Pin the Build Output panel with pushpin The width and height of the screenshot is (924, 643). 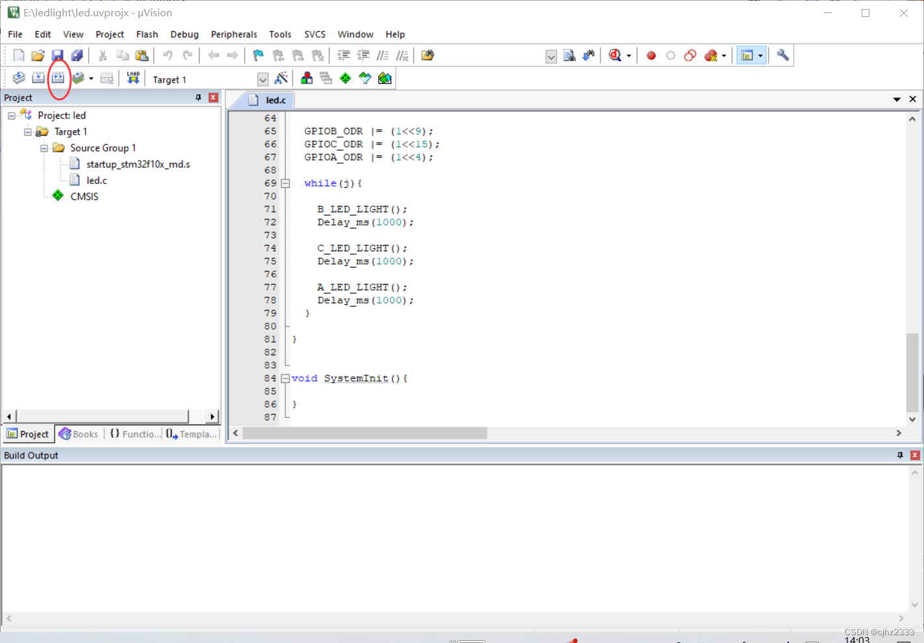[x=900, y=455]
